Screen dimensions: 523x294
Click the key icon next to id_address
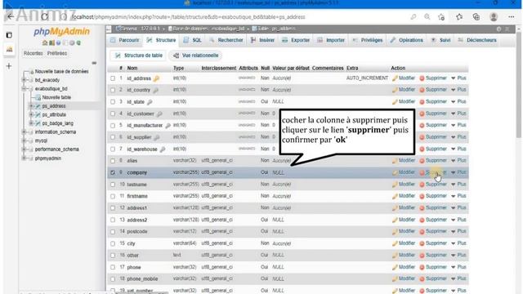156,78
